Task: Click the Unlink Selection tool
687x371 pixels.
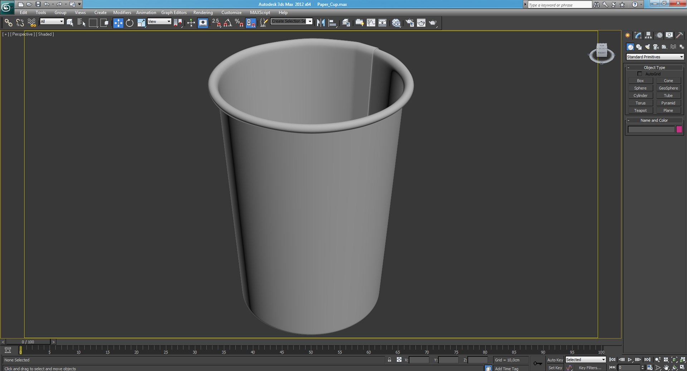Action: coord(20,23)
